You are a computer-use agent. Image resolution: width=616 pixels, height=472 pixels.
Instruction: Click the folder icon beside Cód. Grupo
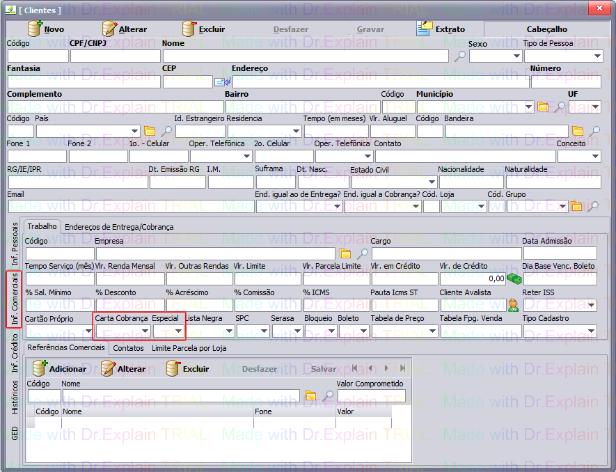(576, 207)
